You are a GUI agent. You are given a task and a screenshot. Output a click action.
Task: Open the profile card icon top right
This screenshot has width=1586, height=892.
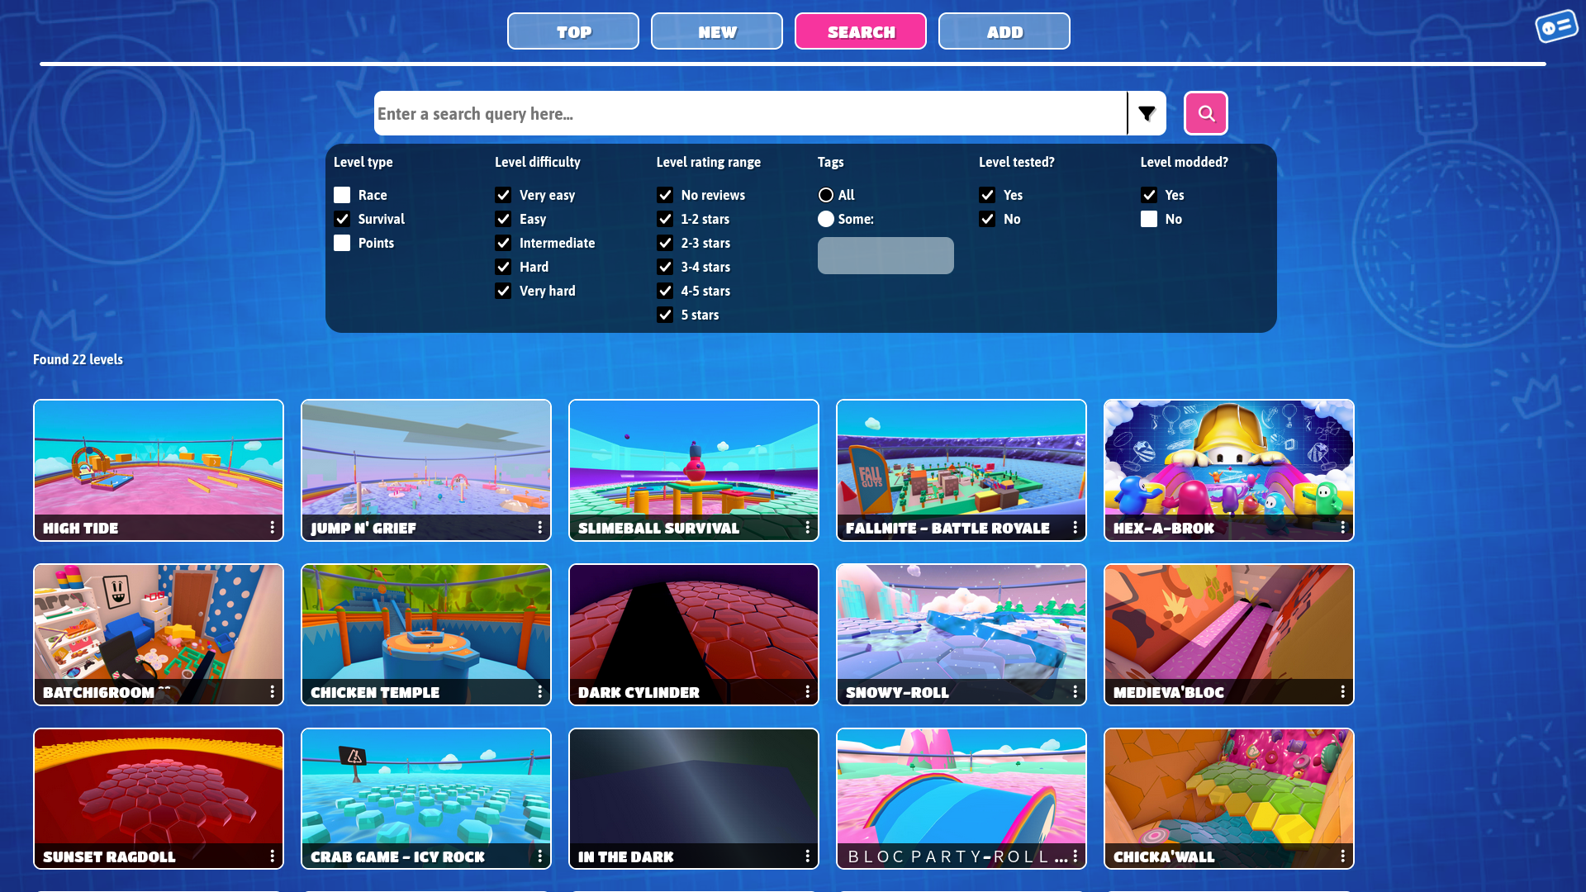click(1556, 26)
